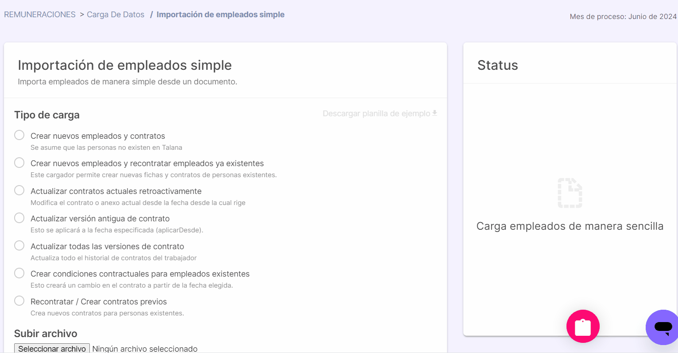Download the example spreadsheet 'Descargar planilla de ejemplo'
Viewport: 678px width, 353px height.
click(380, 114)
